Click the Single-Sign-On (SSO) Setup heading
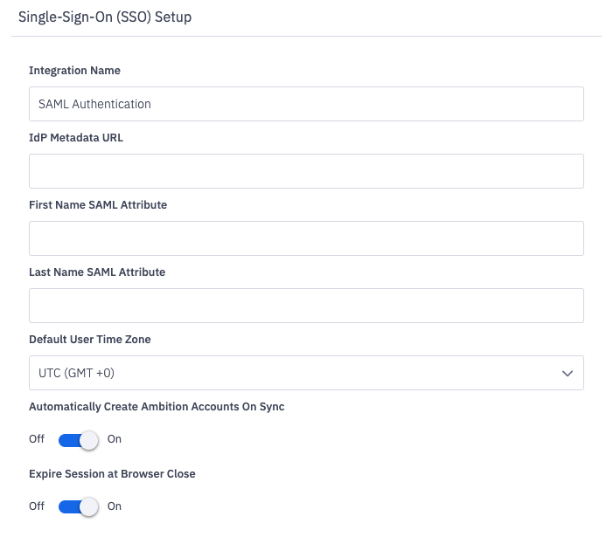 pyautogui.click(x=105, y=17)
